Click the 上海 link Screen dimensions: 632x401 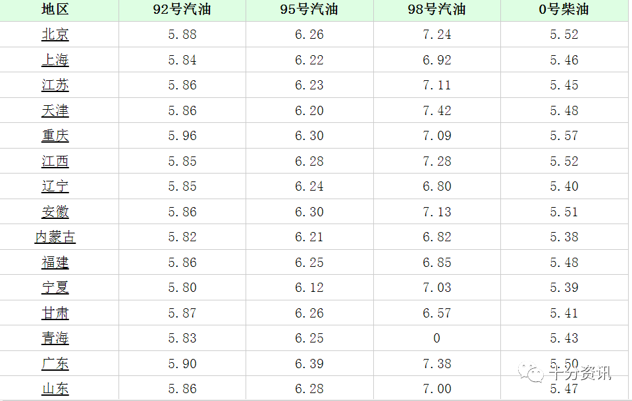(55, 60)
